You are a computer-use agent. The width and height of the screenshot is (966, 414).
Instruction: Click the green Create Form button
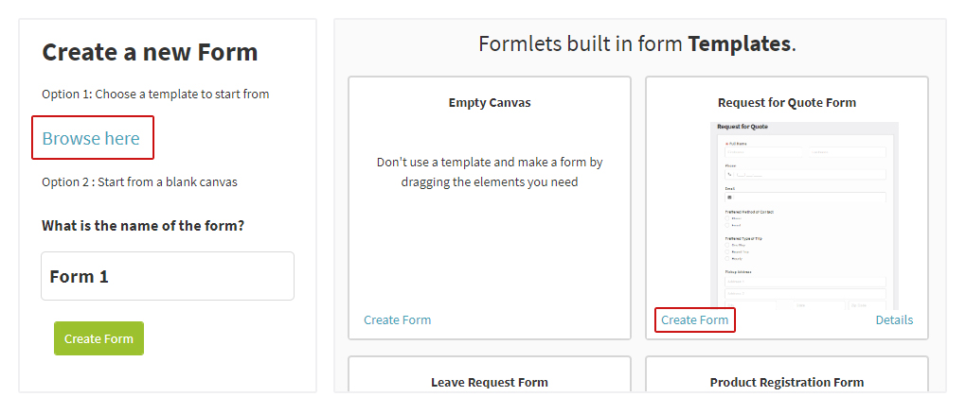point(98,338)
